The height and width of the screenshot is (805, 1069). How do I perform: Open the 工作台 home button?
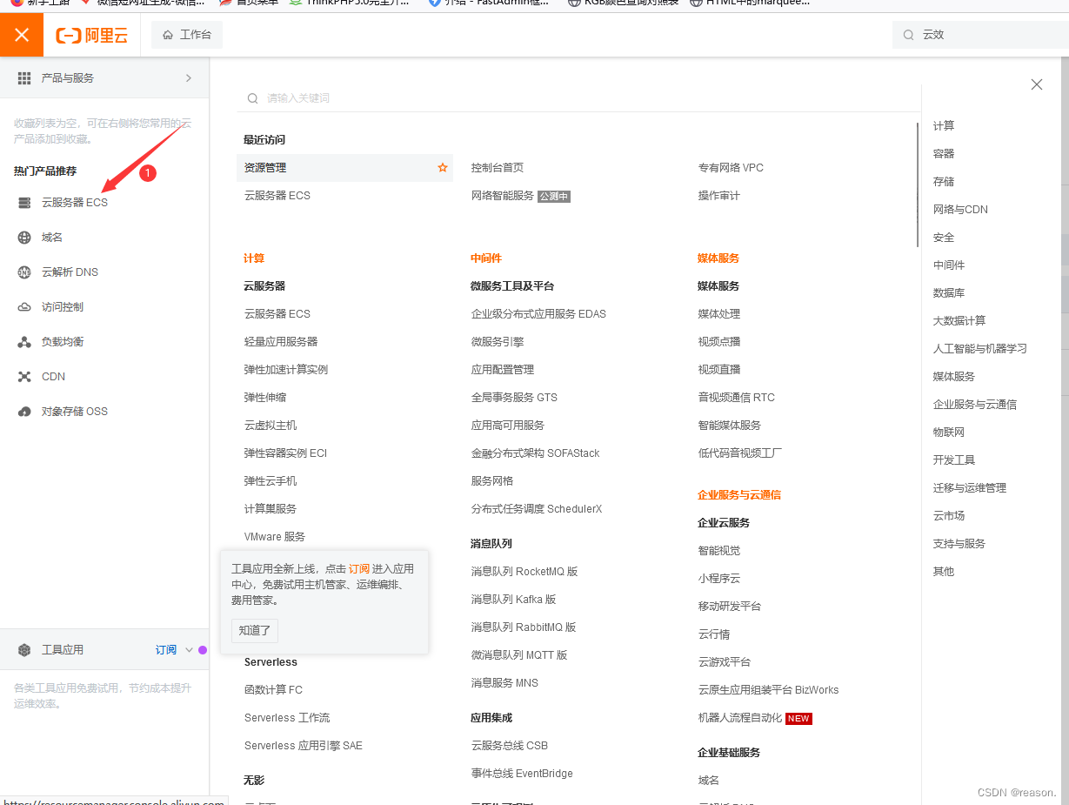(187, 35)
